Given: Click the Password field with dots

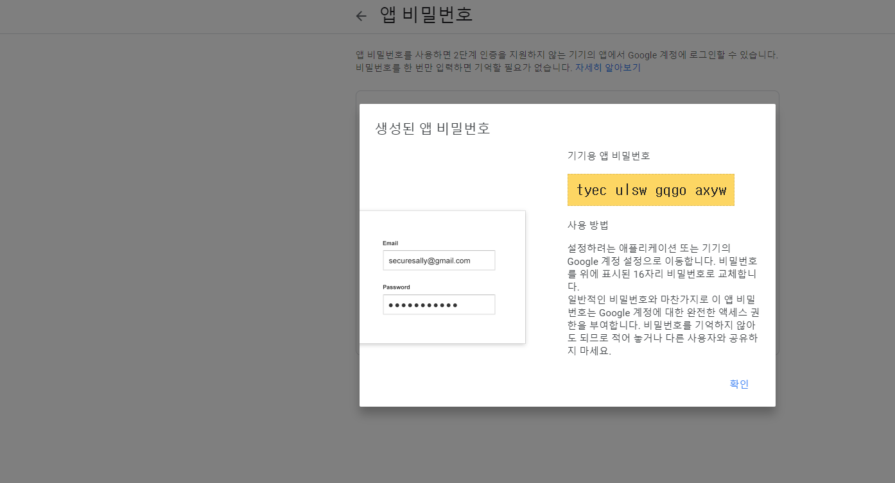Looking at the screenshot, I should coord(439,305).
